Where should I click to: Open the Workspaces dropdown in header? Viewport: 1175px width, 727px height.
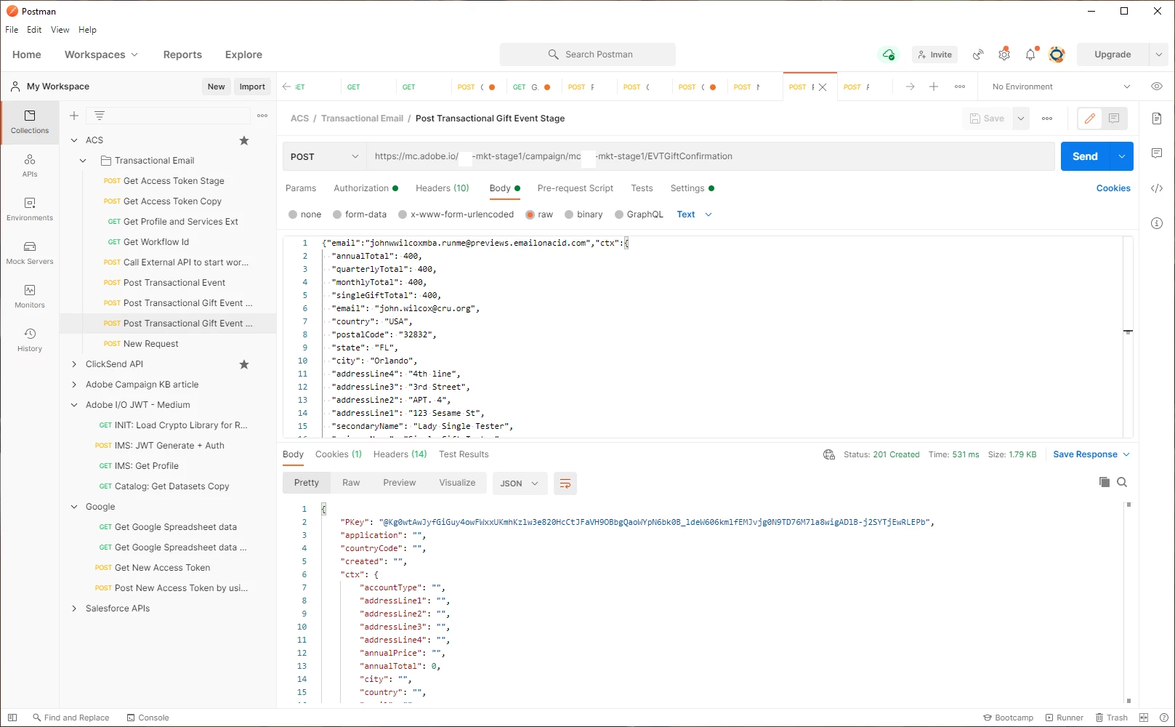pos(101,55)
